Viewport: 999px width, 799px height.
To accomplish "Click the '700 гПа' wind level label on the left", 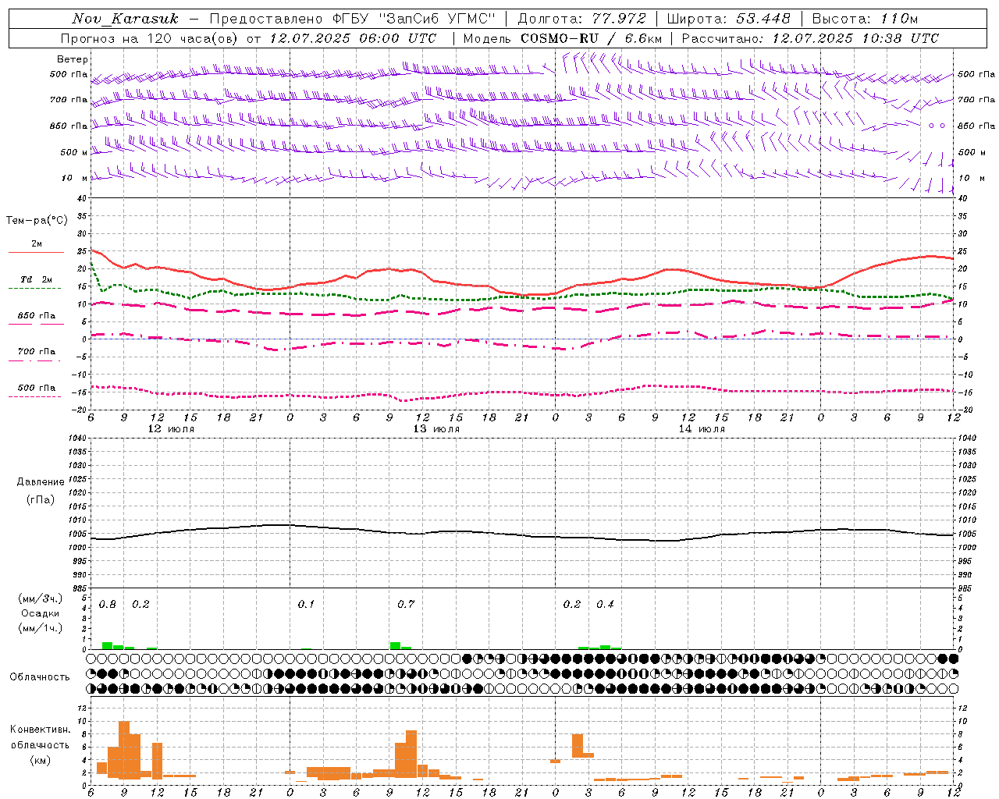I will 69,100.
